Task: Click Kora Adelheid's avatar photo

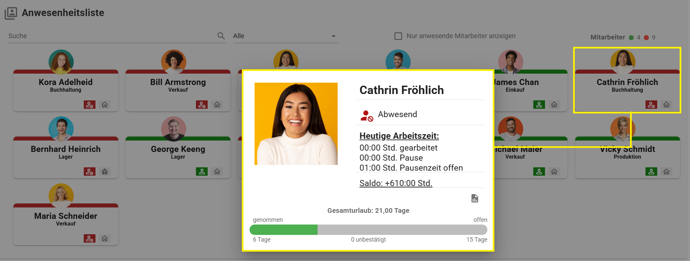Action: (x=61, y=62)
